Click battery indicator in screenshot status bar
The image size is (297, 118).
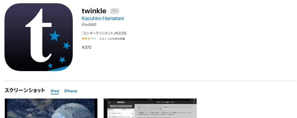point(195,99)
